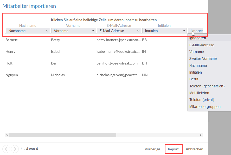Click the '1 - 4 von 4' pagination label
This screenshot has width=231, height=155.
point(29,149)
